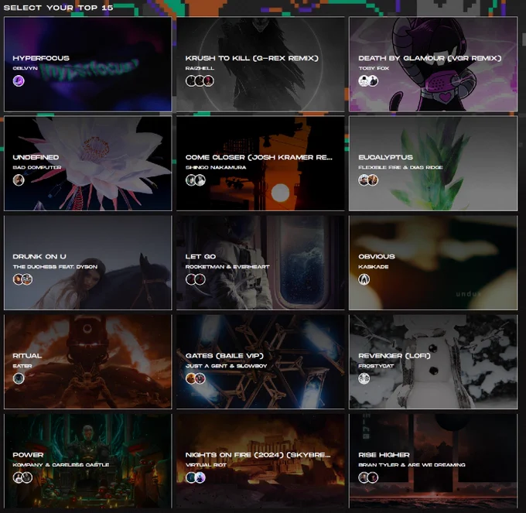The height and width of the screenshot is (513, 526).
Task: Select the Rise Higher track card
Action: [x=433, y=461]
